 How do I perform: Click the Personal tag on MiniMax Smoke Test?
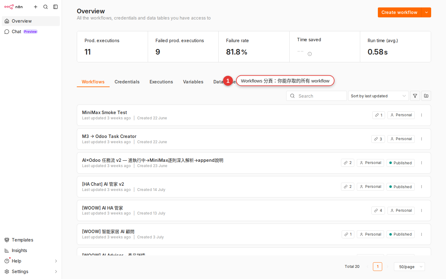tap(401, 115)
